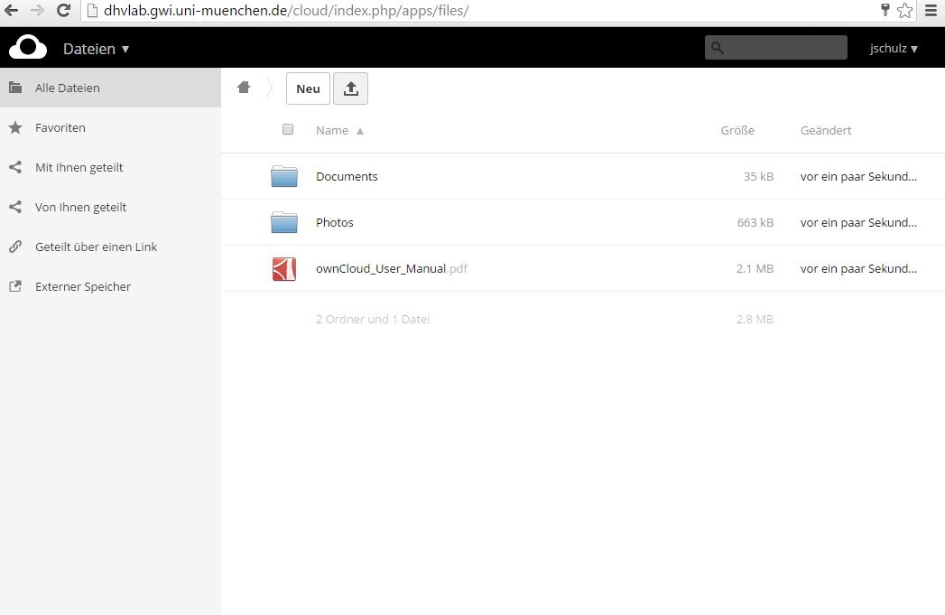
Task: Select Favoriten in the sidebar
Action: 60,127
